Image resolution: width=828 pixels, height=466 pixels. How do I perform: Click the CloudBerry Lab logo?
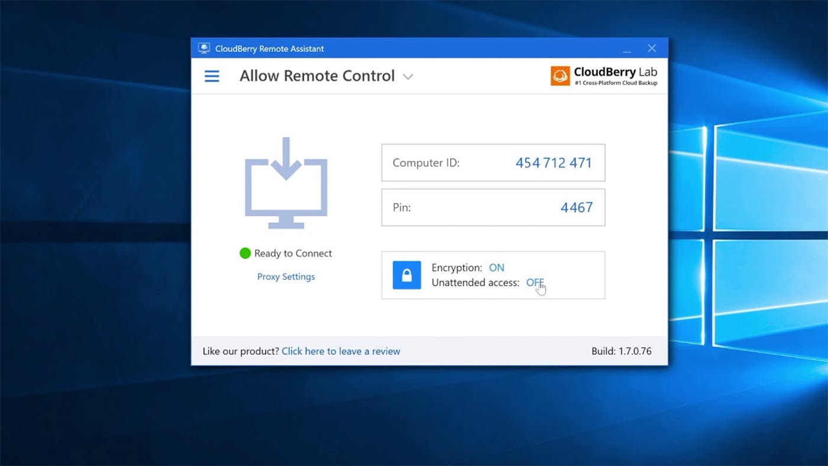point(604,76)
